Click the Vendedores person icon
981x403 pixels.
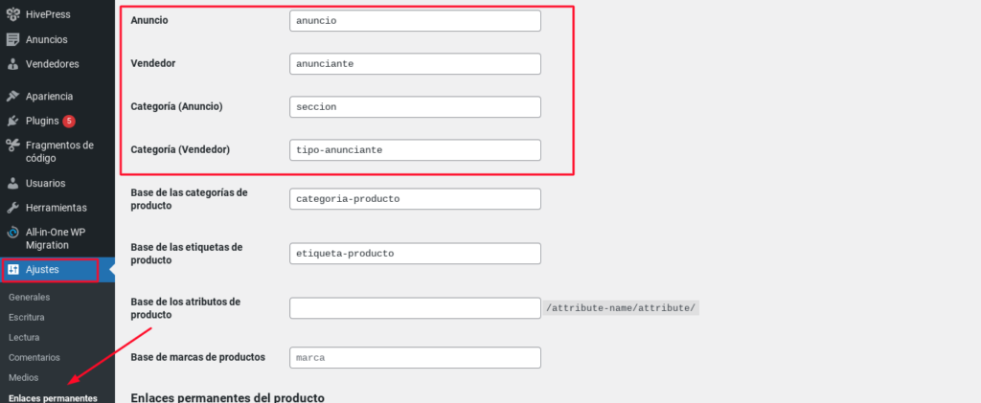pos(12,64)
